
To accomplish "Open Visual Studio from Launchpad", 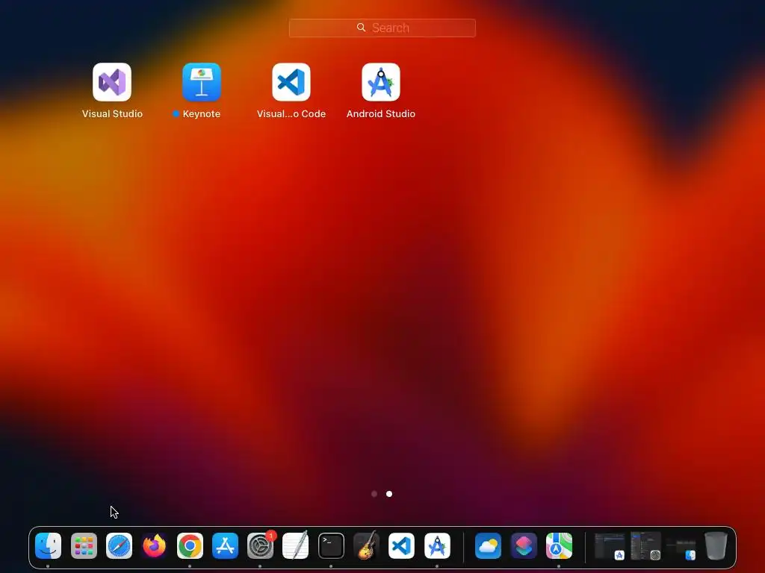I will 112,82.
